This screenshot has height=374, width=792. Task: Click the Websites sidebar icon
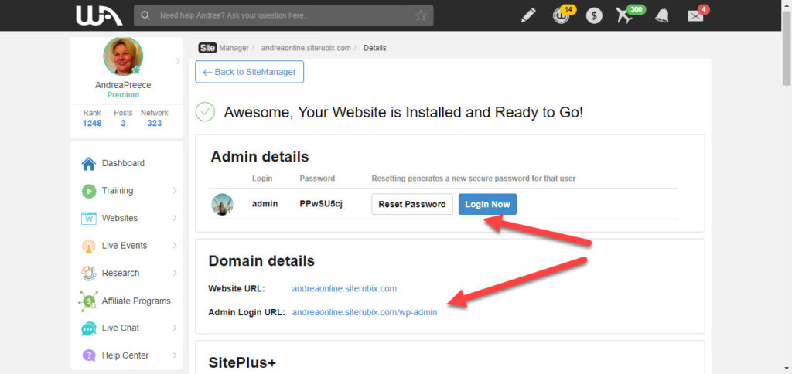tap(88, 219)
